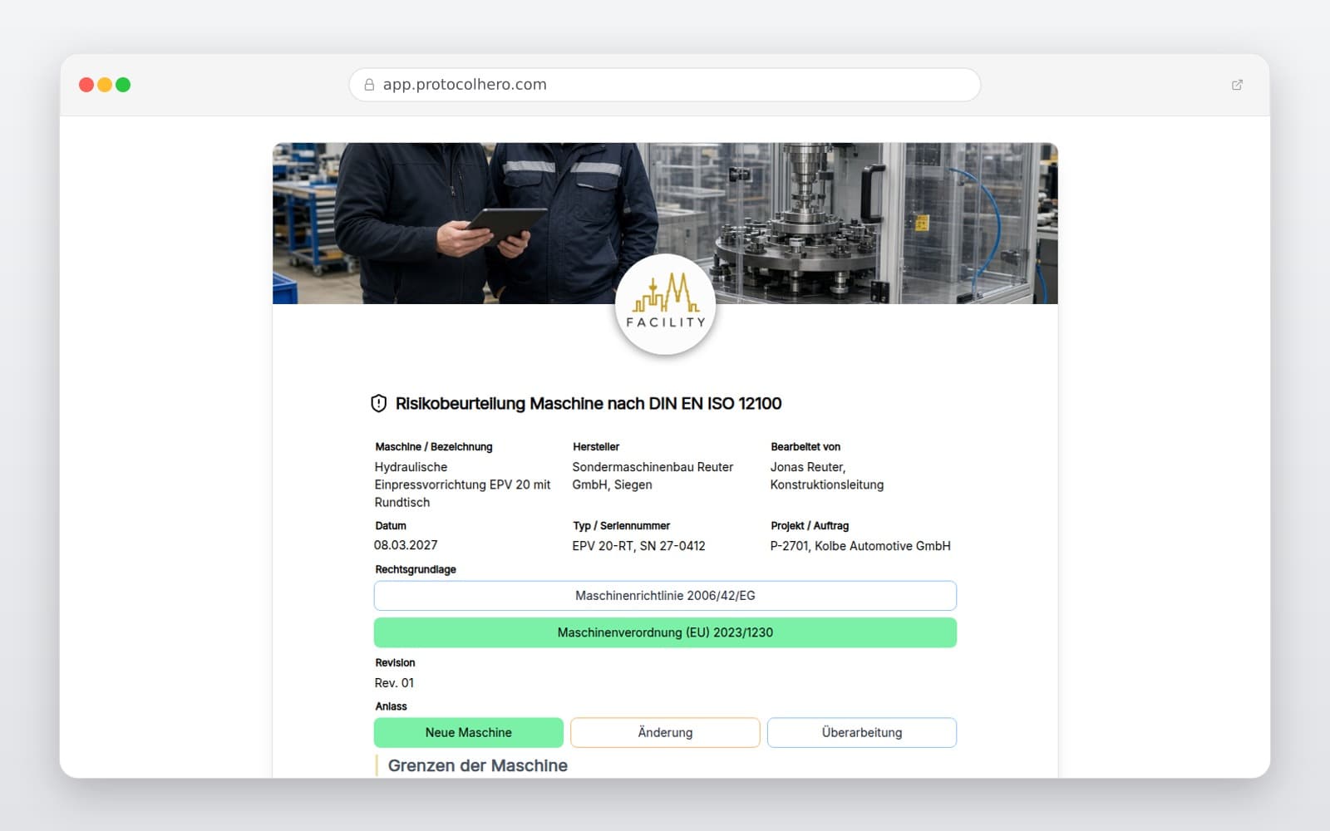The height and width of the screenshot is (831, 1330).
Task: Click the Datum label
Action: click(391, 526)
